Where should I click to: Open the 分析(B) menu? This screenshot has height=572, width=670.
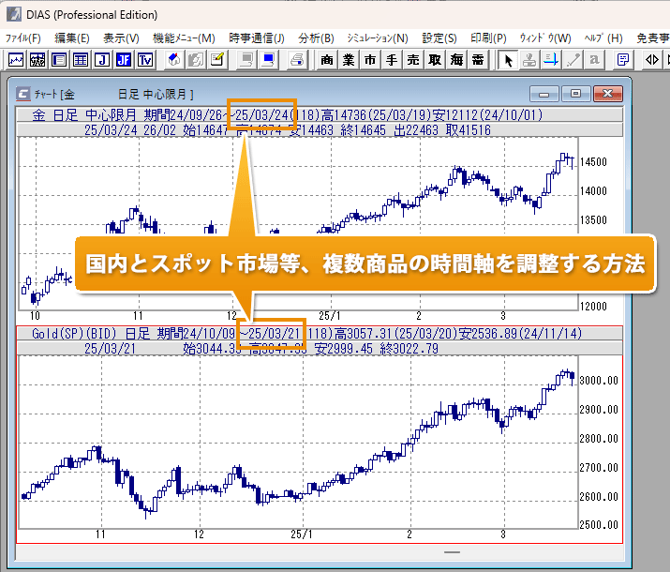(x=316, y=38)
